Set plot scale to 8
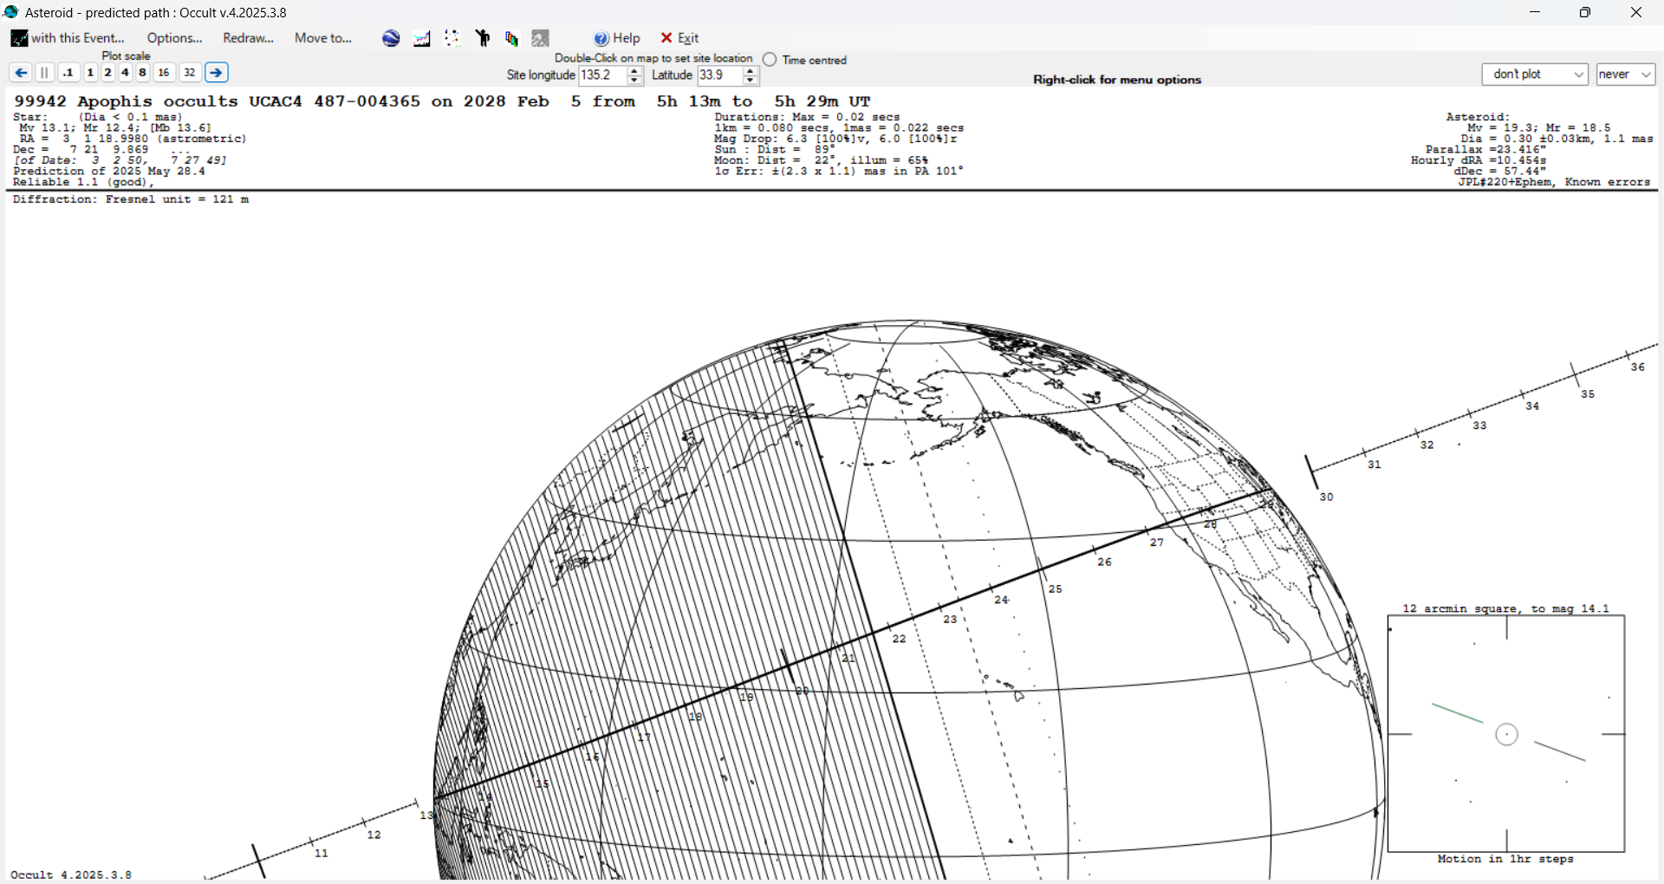 coord(142,73)
